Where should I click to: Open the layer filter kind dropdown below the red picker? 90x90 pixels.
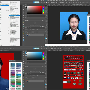[27, 29]
